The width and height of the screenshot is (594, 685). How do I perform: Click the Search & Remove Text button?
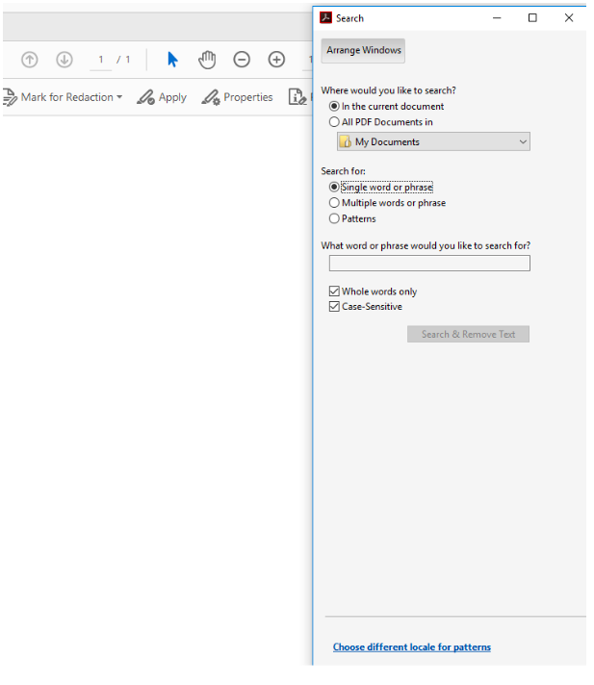(468, 334)
